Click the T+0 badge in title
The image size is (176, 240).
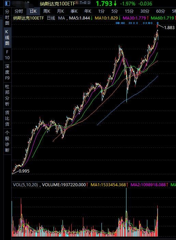point(83,3)
